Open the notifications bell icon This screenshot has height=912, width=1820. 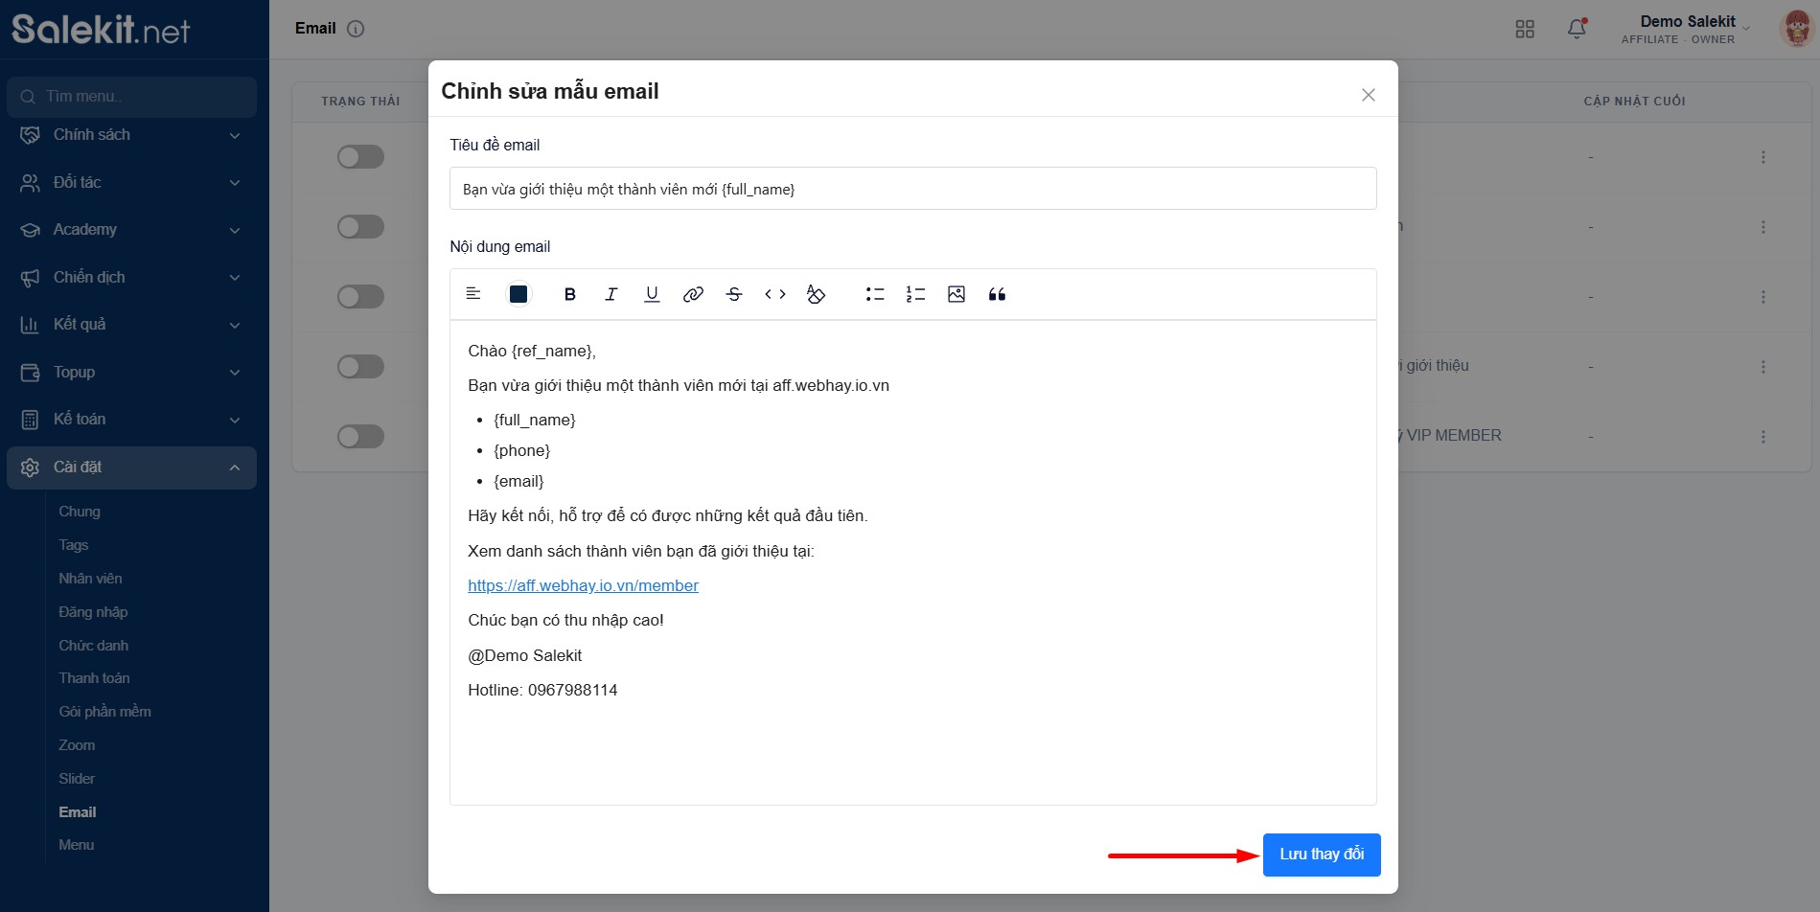(1576, 29)
